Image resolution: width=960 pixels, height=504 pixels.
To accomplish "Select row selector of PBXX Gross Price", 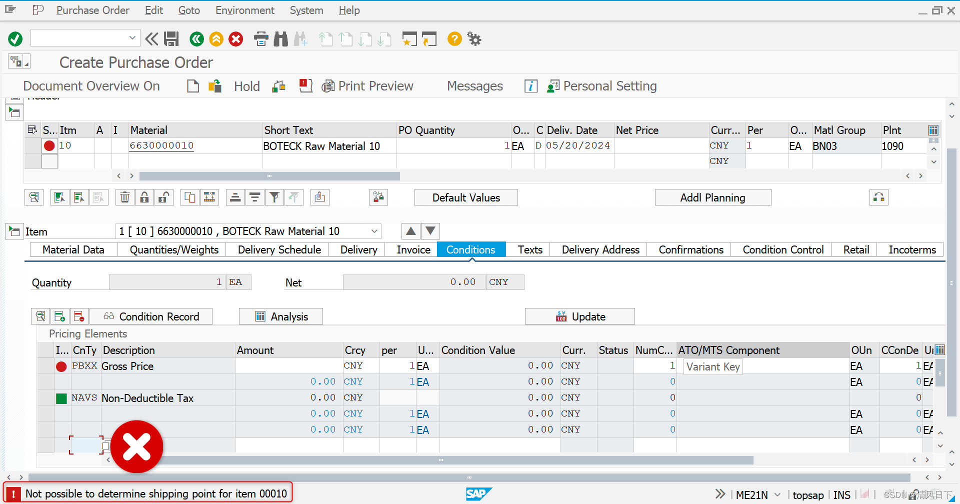I will [46, 366].
